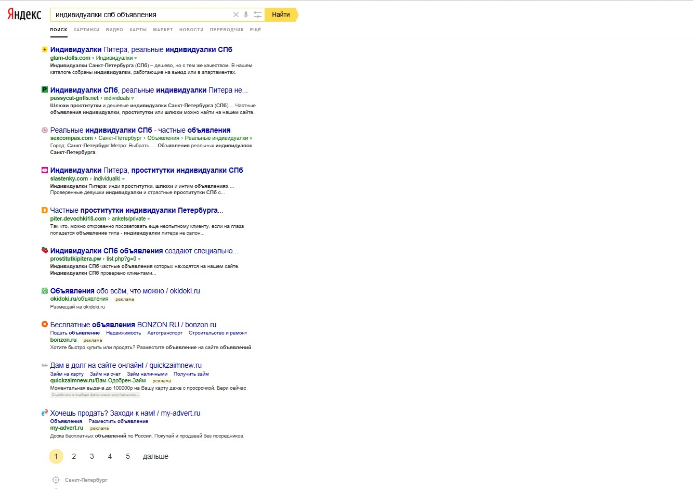This screenshot has height=489, width=693.
Task: Select the Поиск tab
Action: [59, 30]
